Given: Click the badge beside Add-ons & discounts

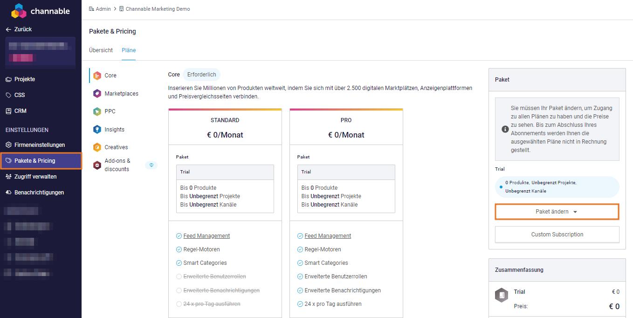Looking at the screenshot, I should (151, 165).
